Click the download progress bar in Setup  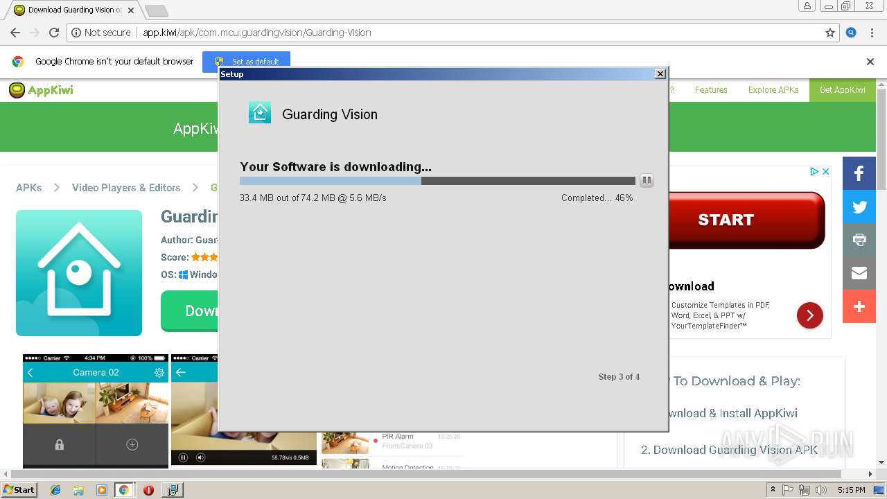pos(437,181)
